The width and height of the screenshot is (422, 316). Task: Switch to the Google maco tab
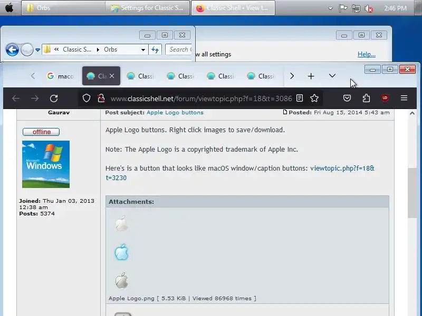coord(61,76)
